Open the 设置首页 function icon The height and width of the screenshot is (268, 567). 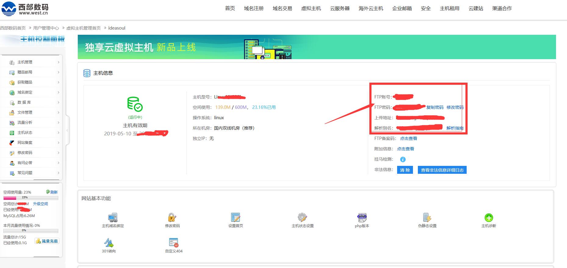[236, 217]
